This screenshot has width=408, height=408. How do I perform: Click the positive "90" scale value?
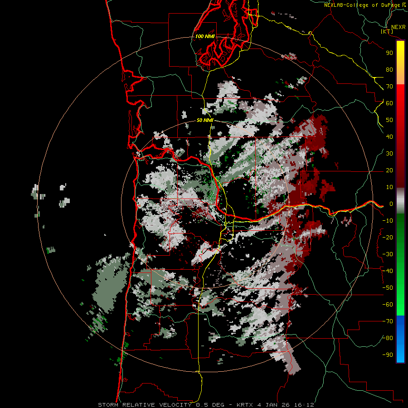[x=389, y=53]
